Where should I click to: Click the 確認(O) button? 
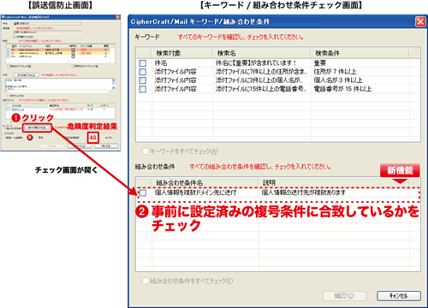click(344, 296)
